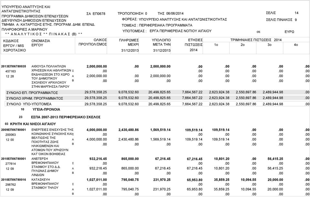Screen dimensions: 310x197
Task: Click bold first-quarter value 10,801.20
Action: 222,159
